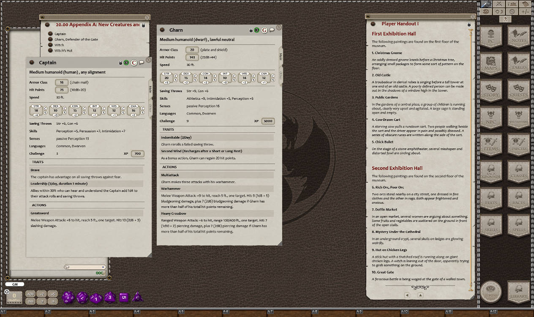Viewport: 534px width, 317px height.
Task: Open the options gear in the top-right toolbar
Action: point(512,11)
